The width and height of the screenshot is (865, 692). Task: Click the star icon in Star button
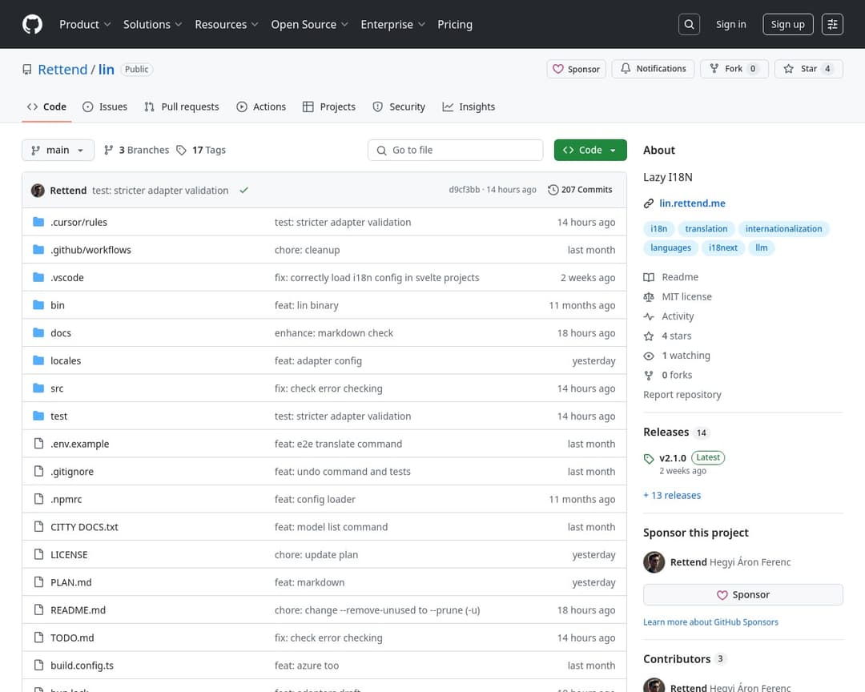[x=789, y=68]
